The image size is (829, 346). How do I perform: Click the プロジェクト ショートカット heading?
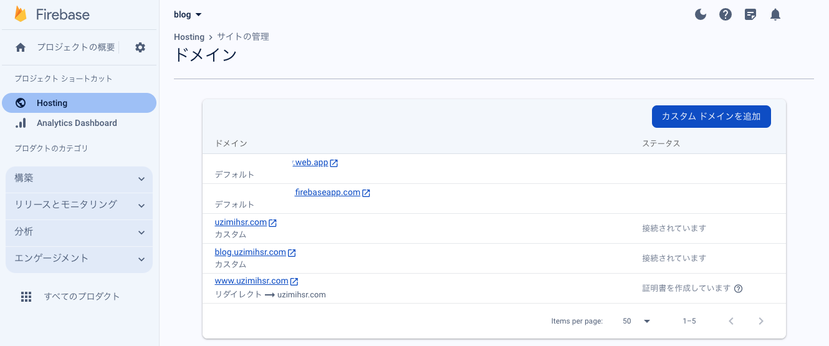coord(64,79)
